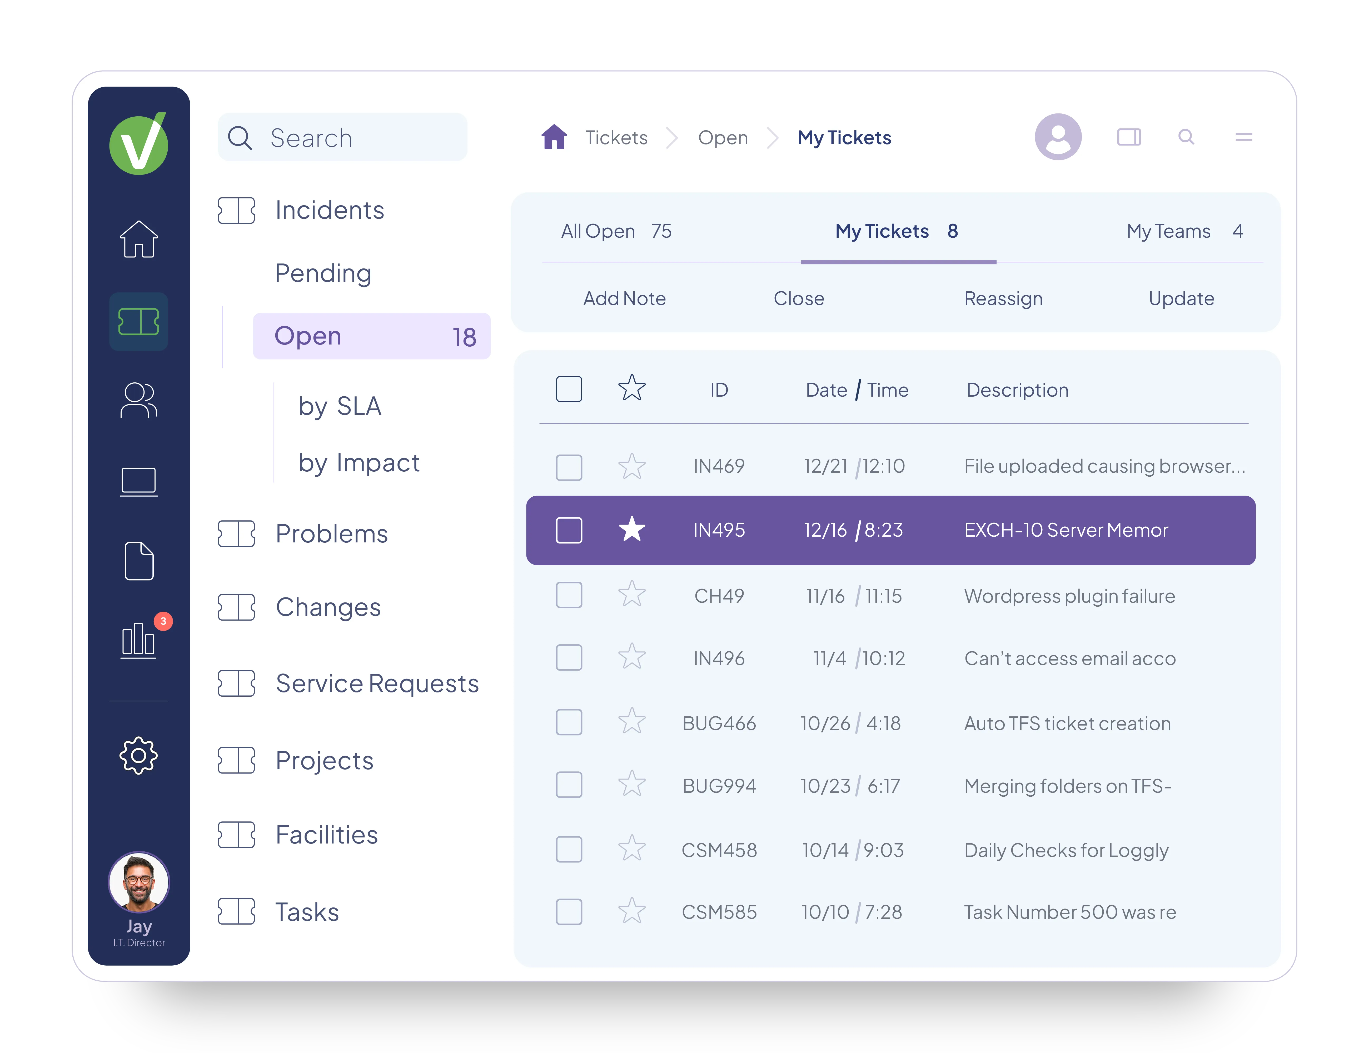The image size is (1369, 1053).
Task: Go to Tickets in breadcrumb
Action: point(616,137)
